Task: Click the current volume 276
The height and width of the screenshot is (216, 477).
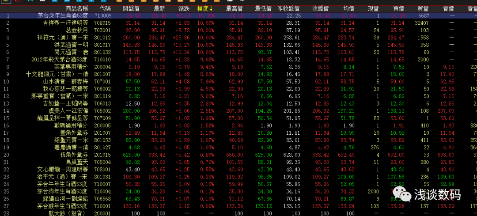Action: (375, 147)
